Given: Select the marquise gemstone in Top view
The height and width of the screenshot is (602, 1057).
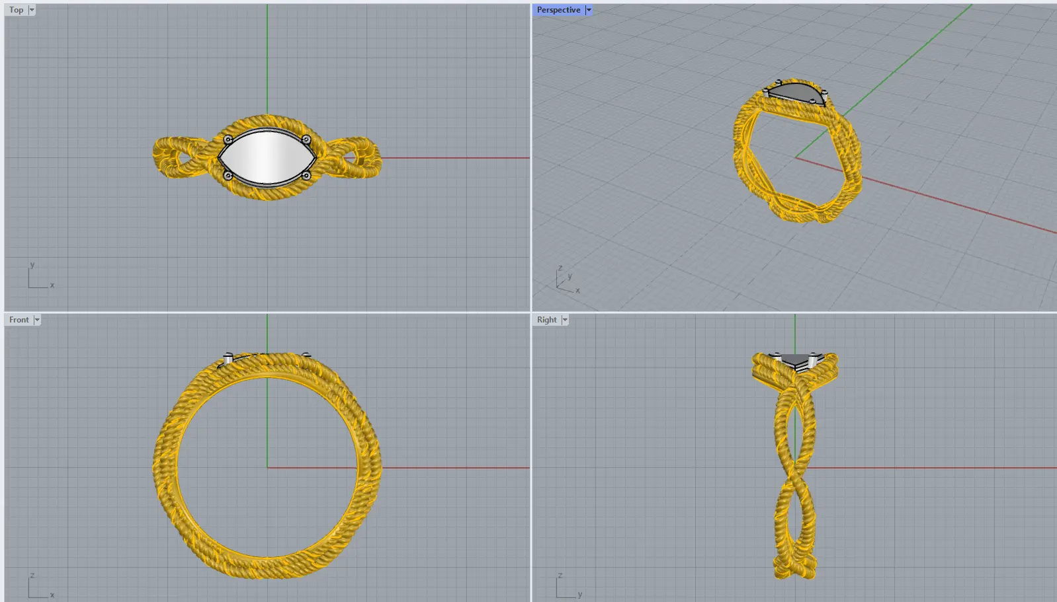Looking at the screenshot, I should (267, 157).
